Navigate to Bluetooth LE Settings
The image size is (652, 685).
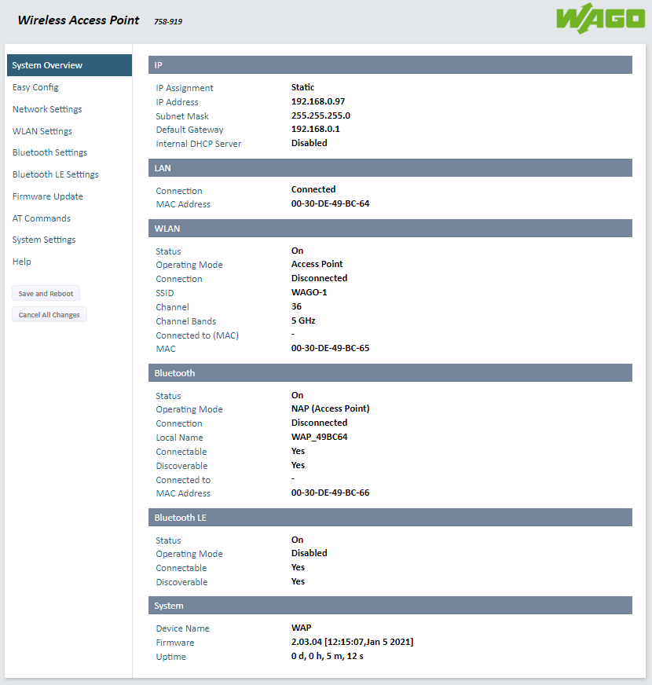pos(56,174)
